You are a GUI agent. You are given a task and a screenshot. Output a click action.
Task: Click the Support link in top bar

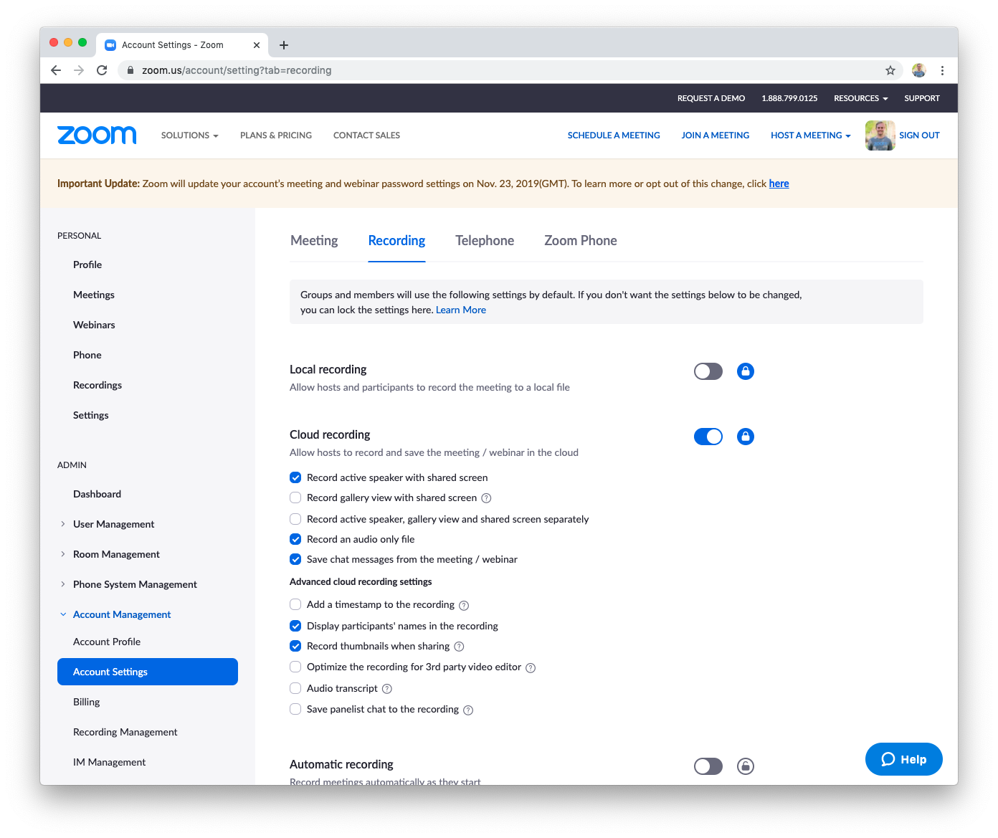(922, 98)
